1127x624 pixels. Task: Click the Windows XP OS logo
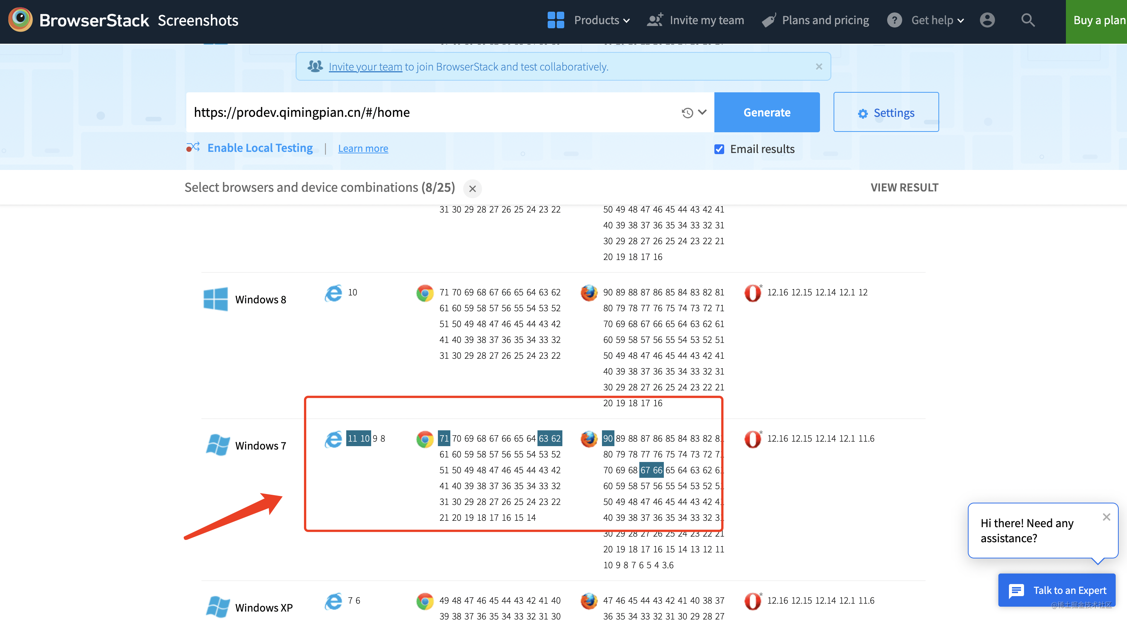(217, 607)
